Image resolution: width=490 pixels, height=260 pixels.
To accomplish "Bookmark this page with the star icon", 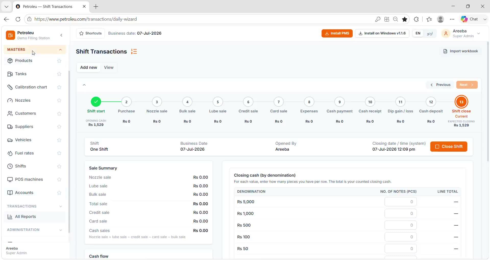I will 405,19.
